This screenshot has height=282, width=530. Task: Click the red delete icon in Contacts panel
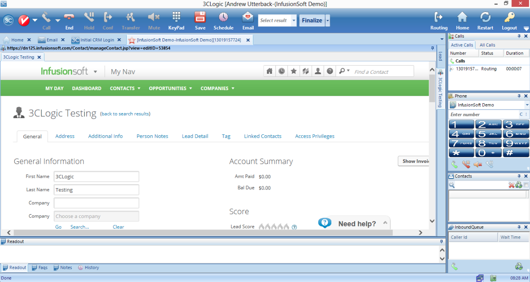tap(511, 185)
